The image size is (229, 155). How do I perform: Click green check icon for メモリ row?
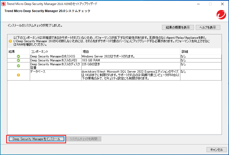18,60
